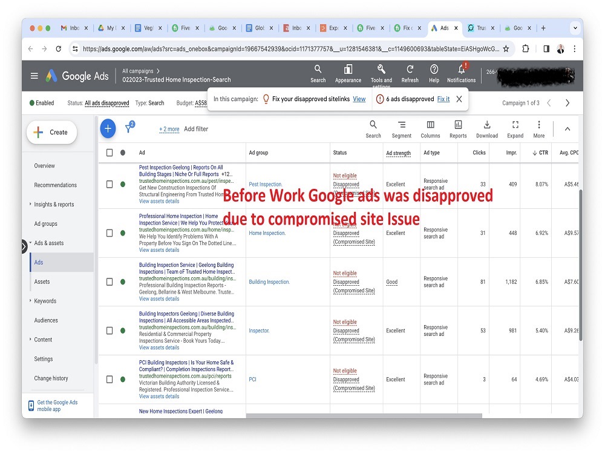The width and height of the screenshot is (605, 454).
Task: Go to previous campaign arrow
Action: [x=549, y=103]
